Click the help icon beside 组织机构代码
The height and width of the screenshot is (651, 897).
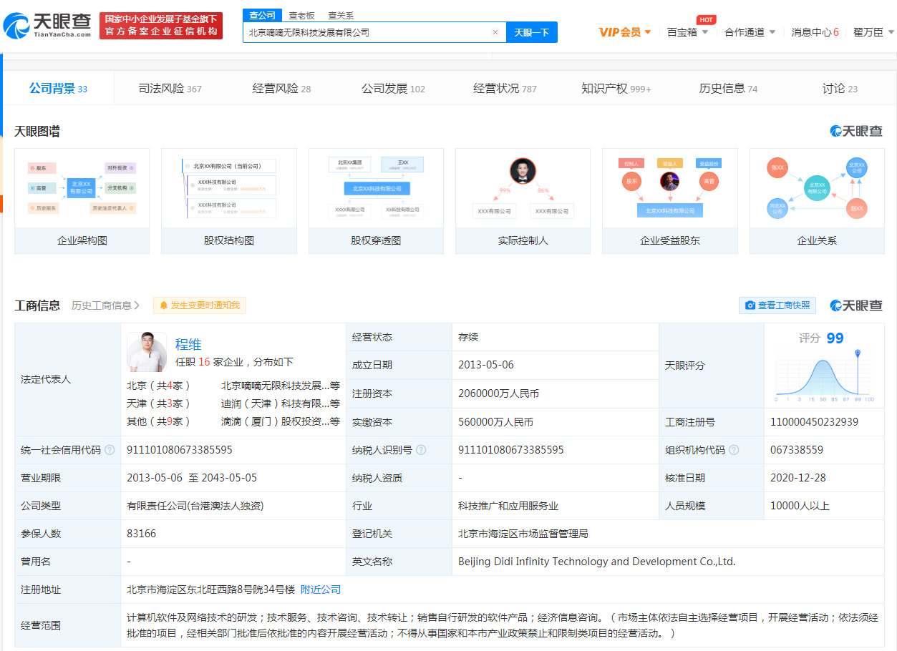pos(734,450)
